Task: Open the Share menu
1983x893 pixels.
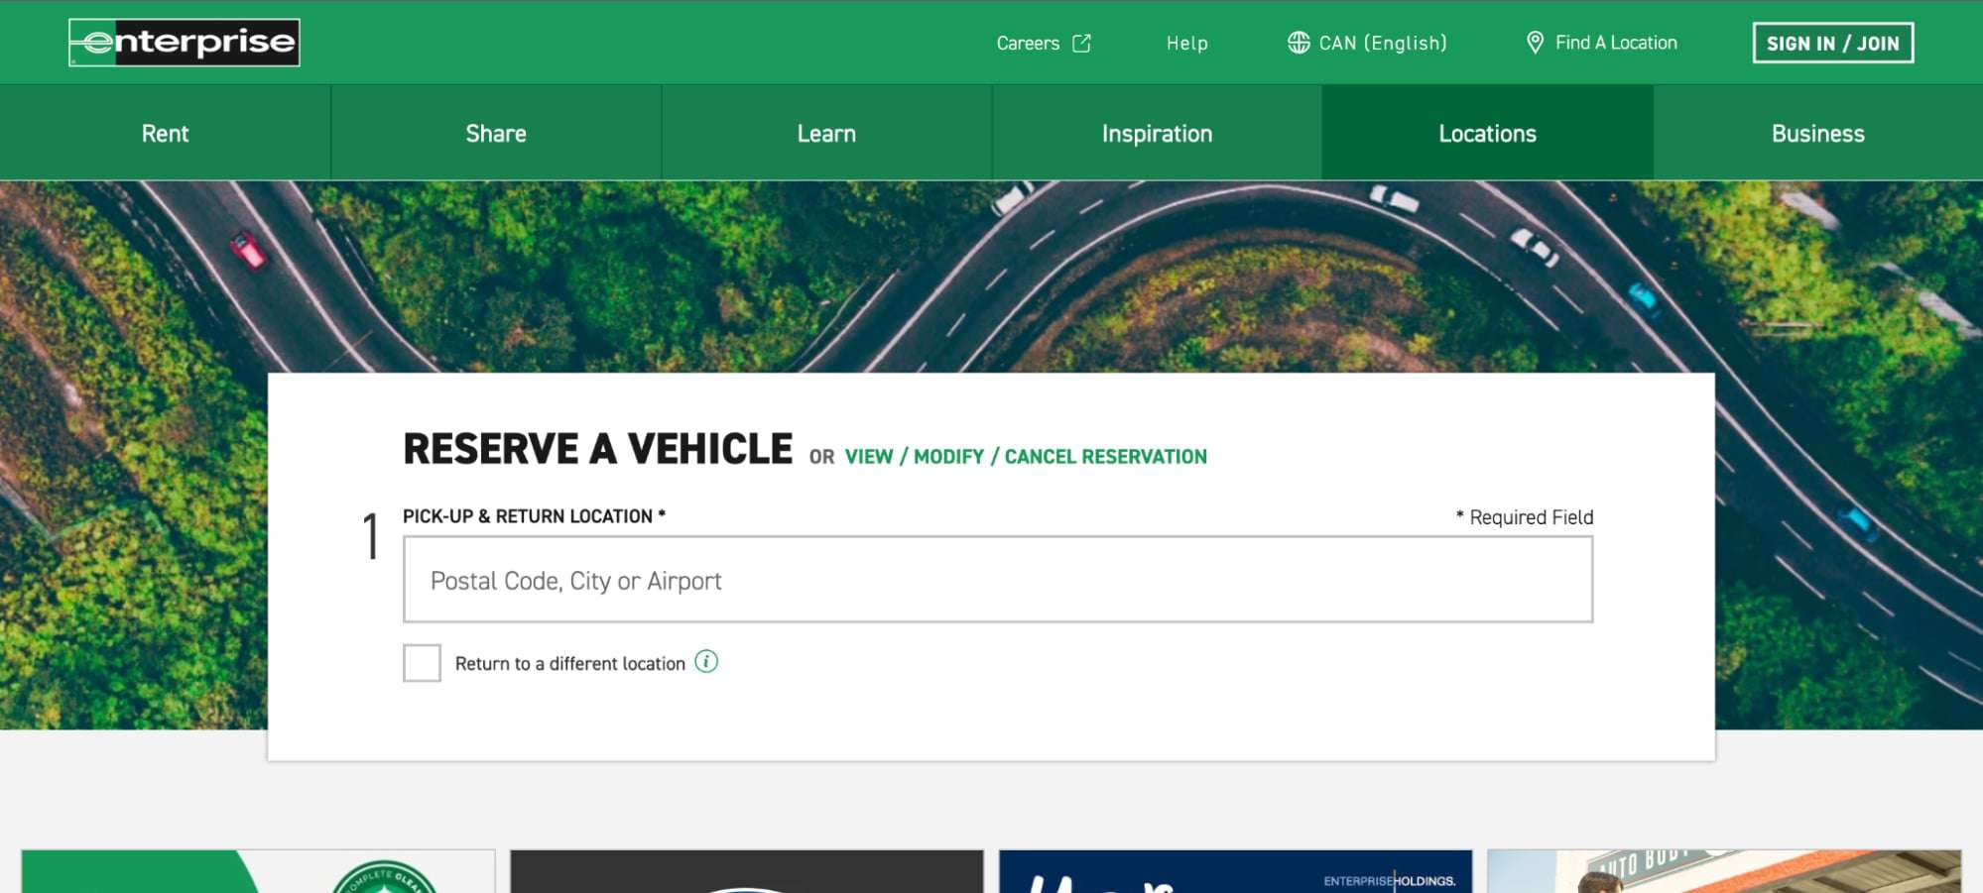Action: coord(496,133)
